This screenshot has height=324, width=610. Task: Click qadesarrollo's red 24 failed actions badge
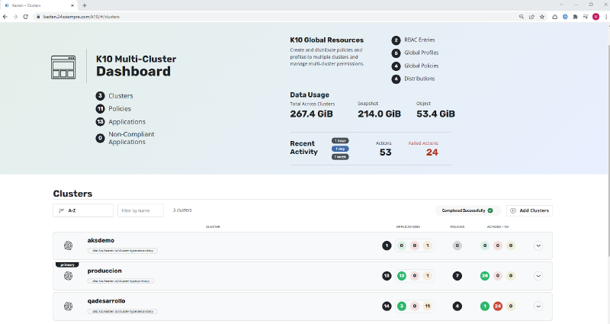coord(498,306)
